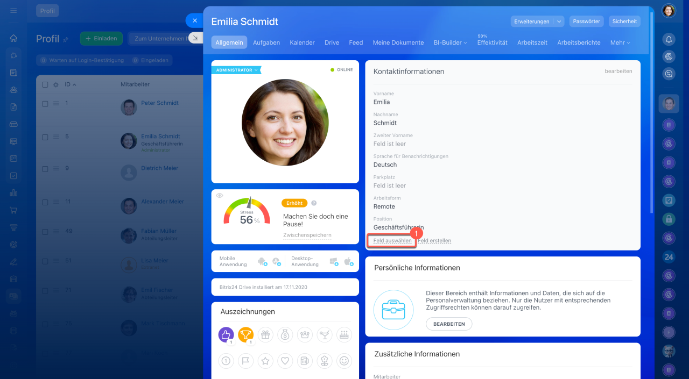The height and width of the screenshot is (379, 689).
Task: Open the Effektivität tab
Action: click(x=492, y=42)
